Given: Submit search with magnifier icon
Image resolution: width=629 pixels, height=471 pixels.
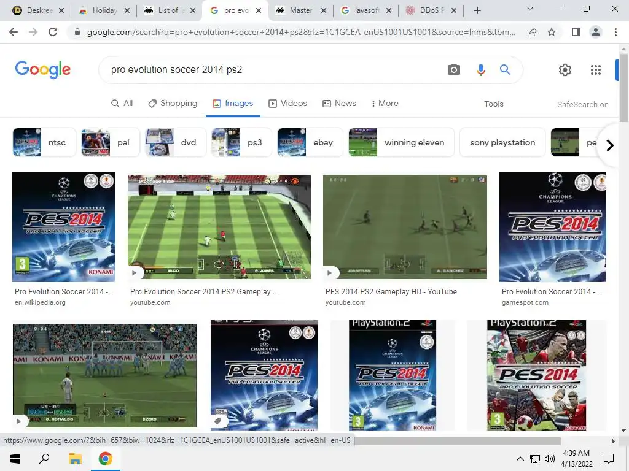Looking at the screenshot, I should pyautogui.click(x=505, y=70).
